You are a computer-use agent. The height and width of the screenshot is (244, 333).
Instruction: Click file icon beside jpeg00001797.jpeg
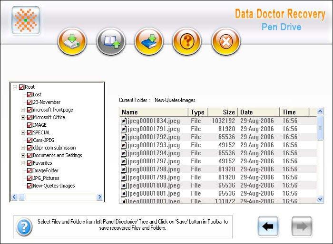pyautogui.click(x=124, y=161)
